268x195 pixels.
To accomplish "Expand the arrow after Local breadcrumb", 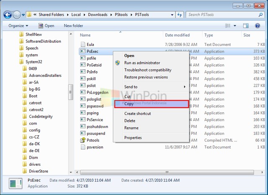I will (84, 15).
